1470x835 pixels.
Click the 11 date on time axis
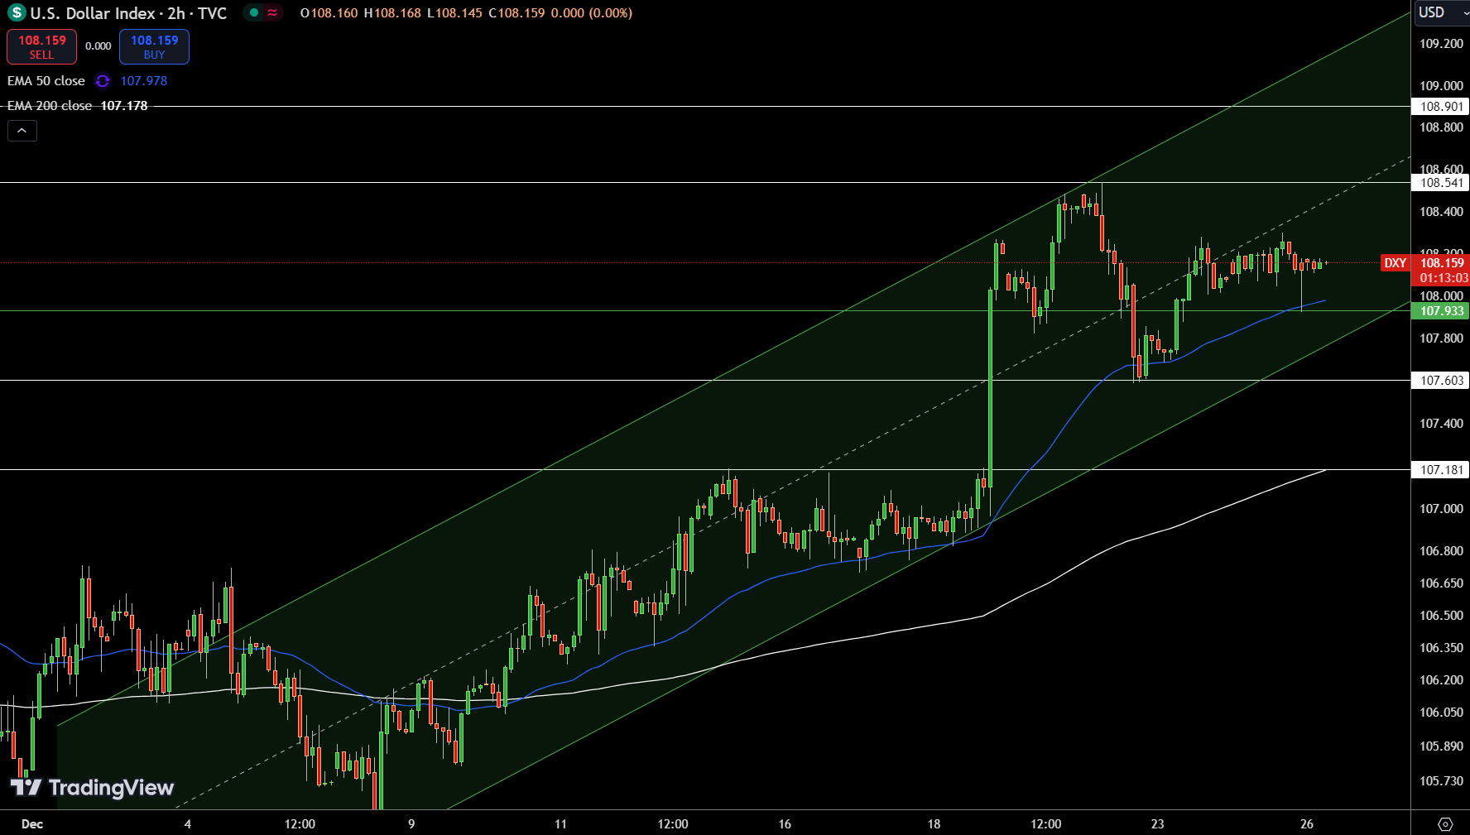pos(560,824)
